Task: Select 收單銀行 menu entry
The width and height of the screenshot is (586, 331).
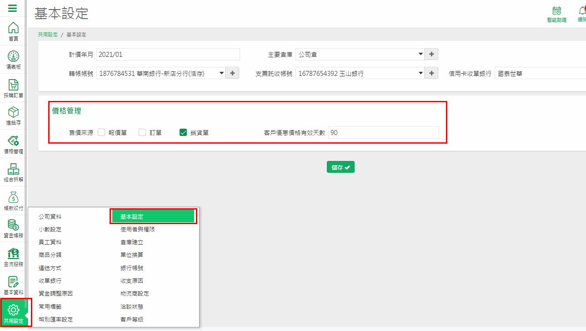Action: pos(50,281)
